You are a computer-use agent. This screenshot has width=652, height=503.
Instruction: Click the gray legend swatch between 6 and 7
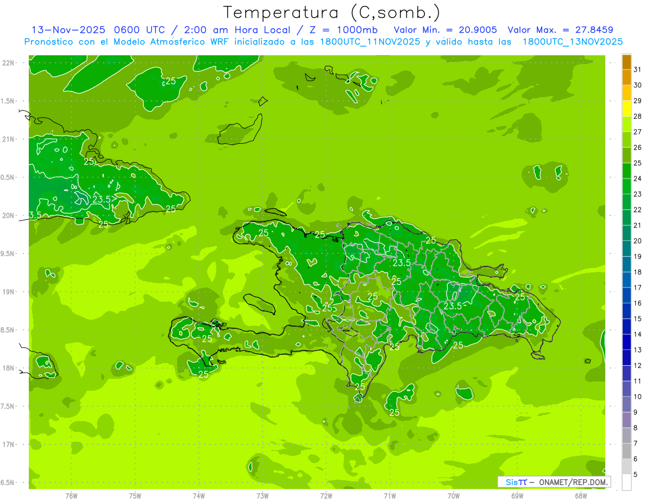point(626,451)
